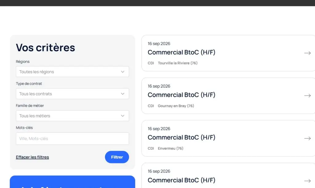Viewport: 315px width, 188px height.
Task: Click the '16 sep 2026' date on Gournay en Bray card
Action: [x=159, y=86]
